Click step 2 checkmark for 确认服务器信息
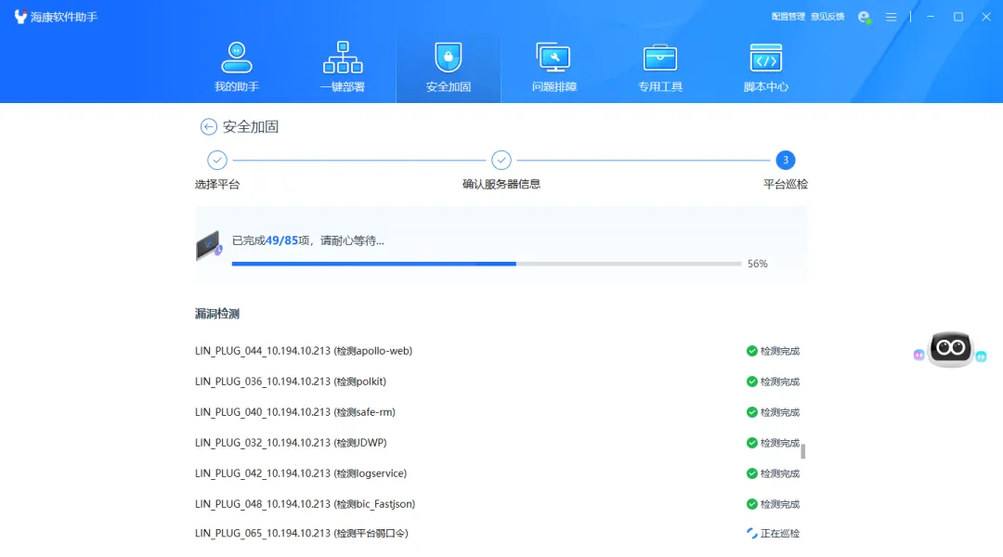 coord(501,160)
